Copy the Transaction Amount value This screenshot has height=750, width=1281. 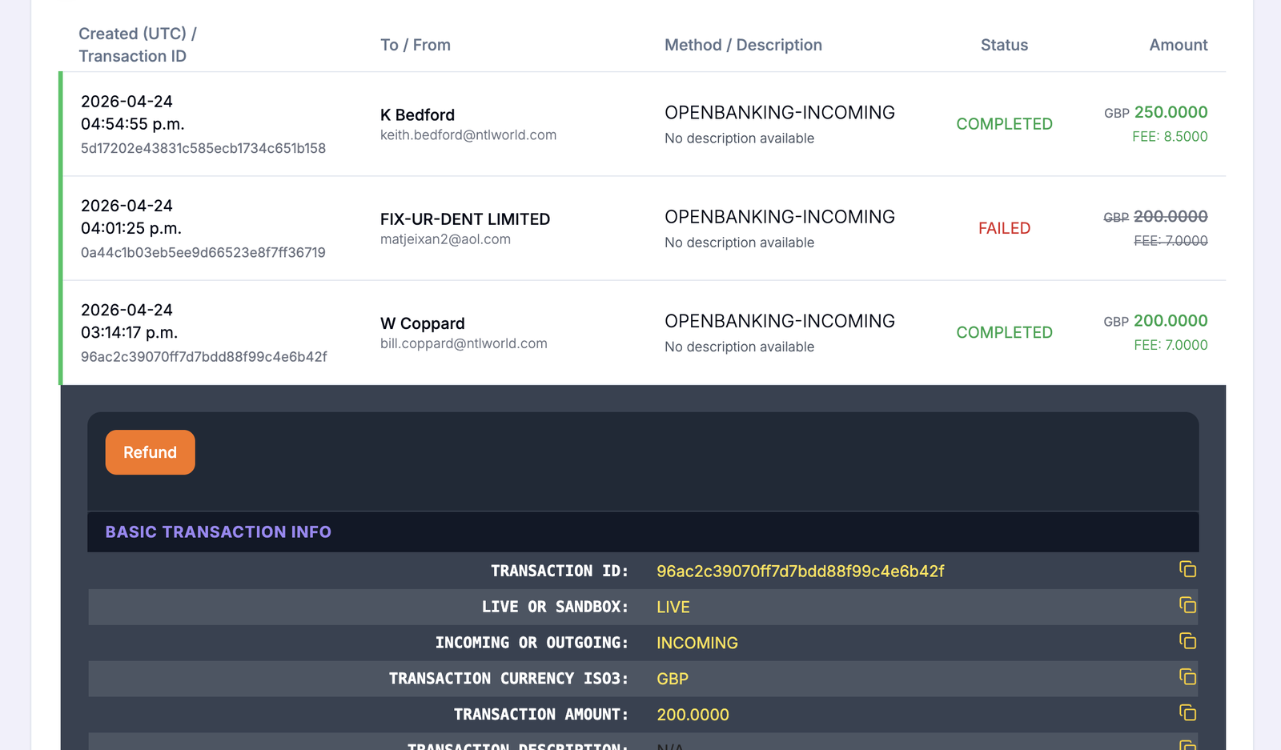point(1187,712)
